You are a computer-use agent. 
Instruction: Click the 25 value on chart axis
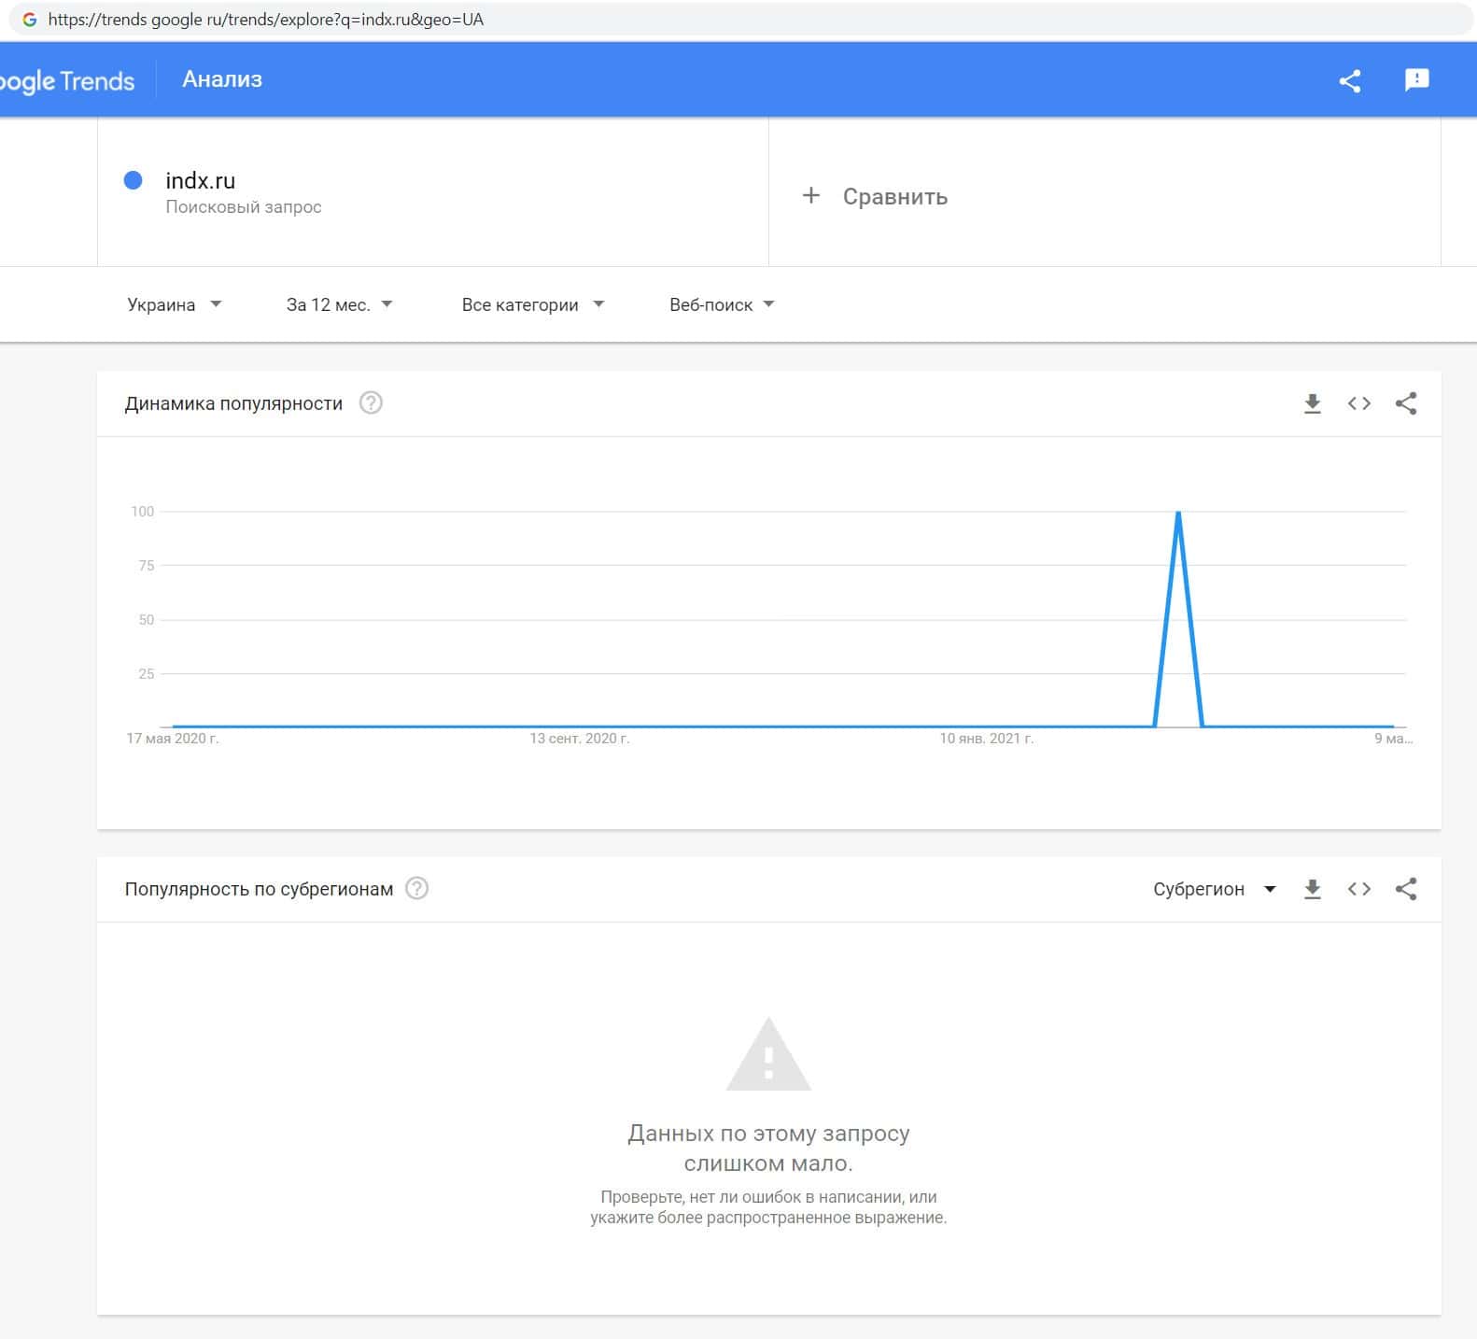click(x=147, y=674)
